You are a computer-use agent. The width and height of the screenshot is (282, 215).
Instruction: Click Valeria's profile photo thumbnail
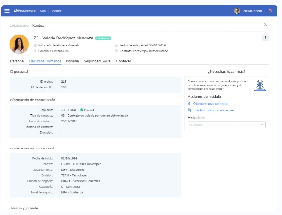19,44
